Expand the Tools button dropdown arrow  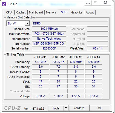[x=66, y=108]
